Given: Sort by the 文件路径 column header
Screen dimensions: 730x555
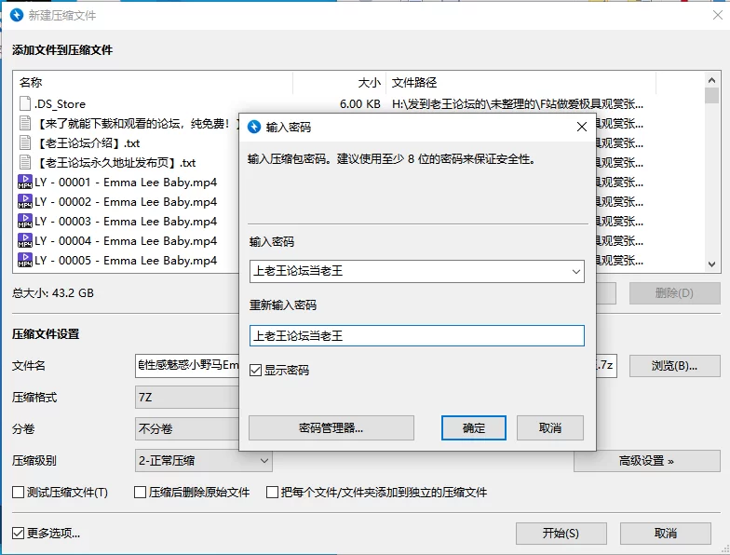Looking at the screenshot, I should click(x=521, y=82).
